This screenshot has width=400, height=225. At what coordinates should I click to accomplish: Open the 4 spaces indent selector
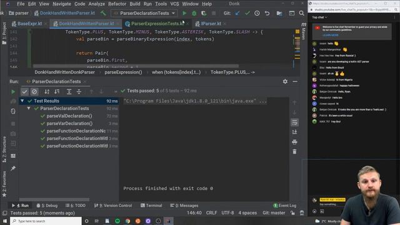click(247, 212)
